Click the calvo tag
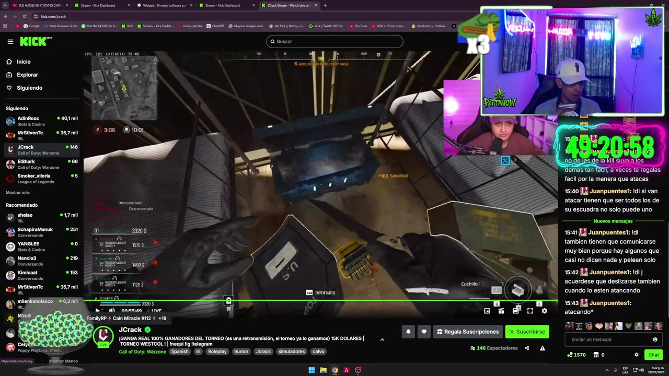 pos(318,351)
